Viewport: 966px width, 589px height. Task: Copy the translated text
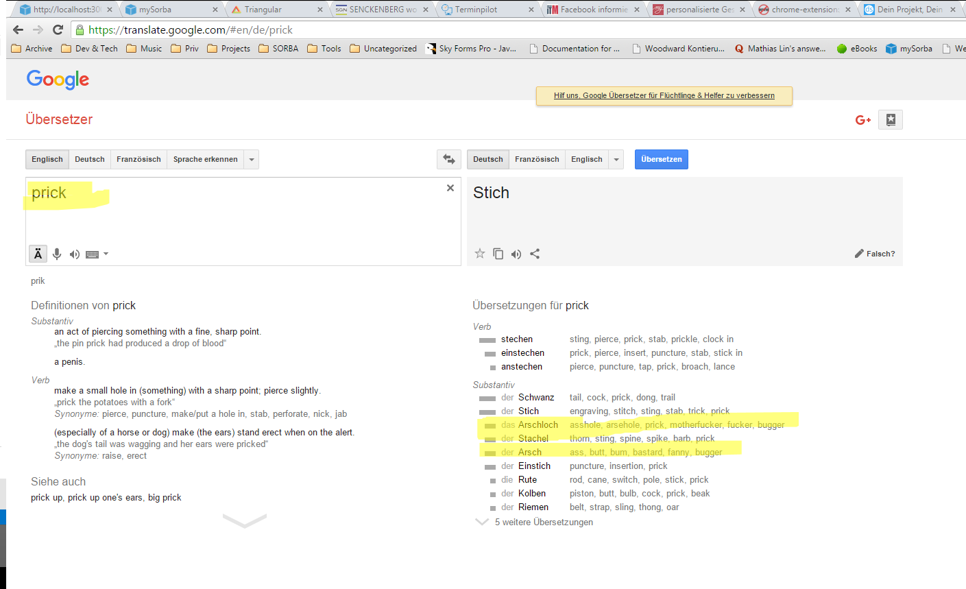[x=498, y=254]
